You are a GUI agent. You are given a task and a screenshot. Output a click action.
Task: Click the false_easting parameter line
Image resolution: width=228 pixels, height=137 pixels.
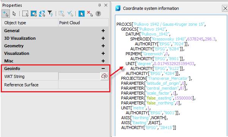158,98
